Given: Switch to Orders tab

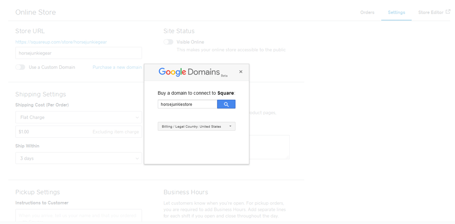Looking at the screenshot, I should click(367, 12).
